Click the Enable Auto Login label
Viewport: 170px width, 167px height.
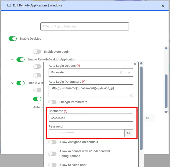(57, 52)
